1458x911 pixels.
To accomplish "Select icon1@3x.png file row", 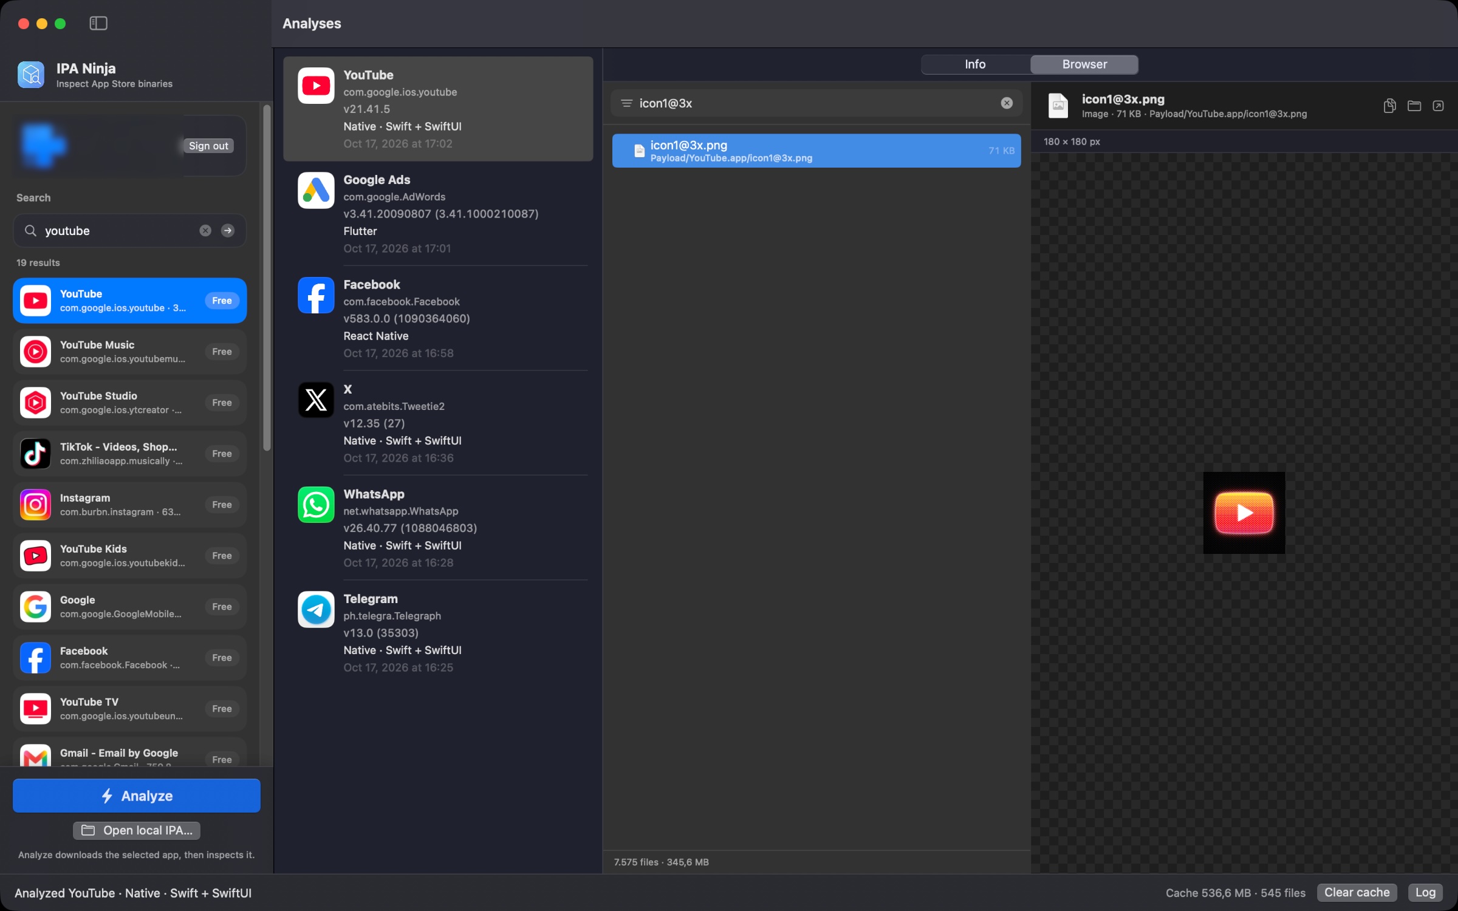I will 816,151.
